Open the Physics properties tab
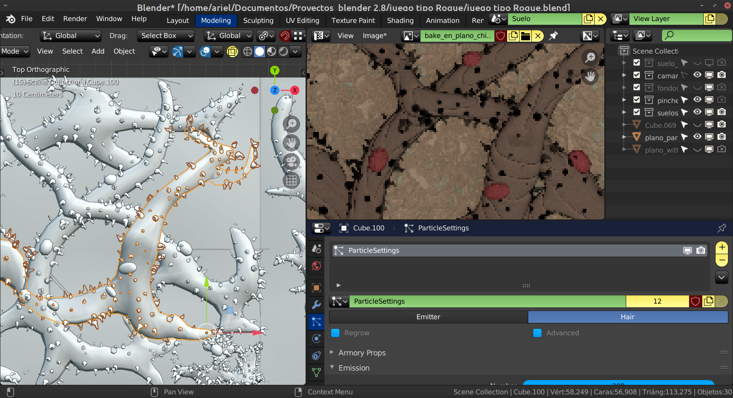Screen dimensions: 733x398 point(316,338)
